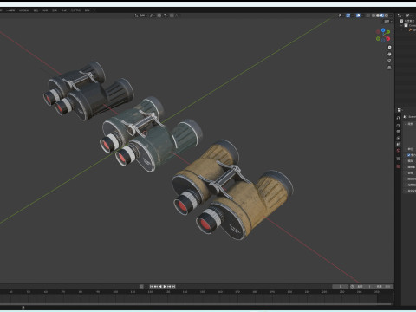Viewport: 416px width, 312px height.
Task: Open the overlays options dropdown arrow
Action: 361,16
